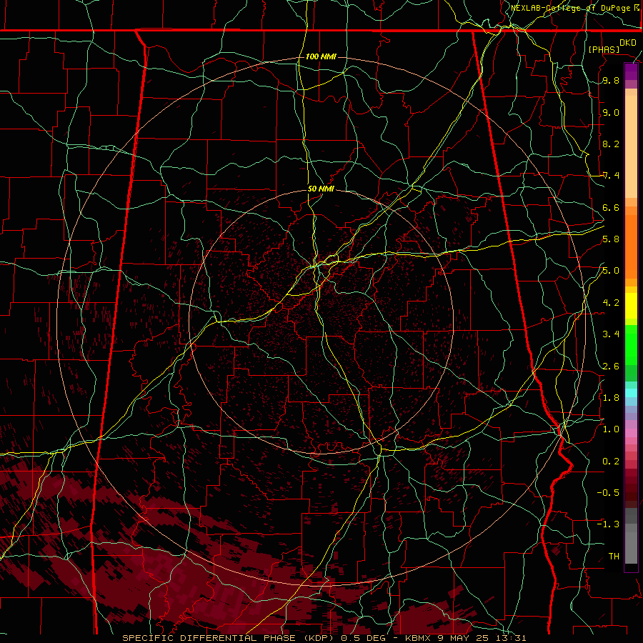Select the 1.8 scale value
Viewport: 643px width, 643px height.
(x=611, y=398)
